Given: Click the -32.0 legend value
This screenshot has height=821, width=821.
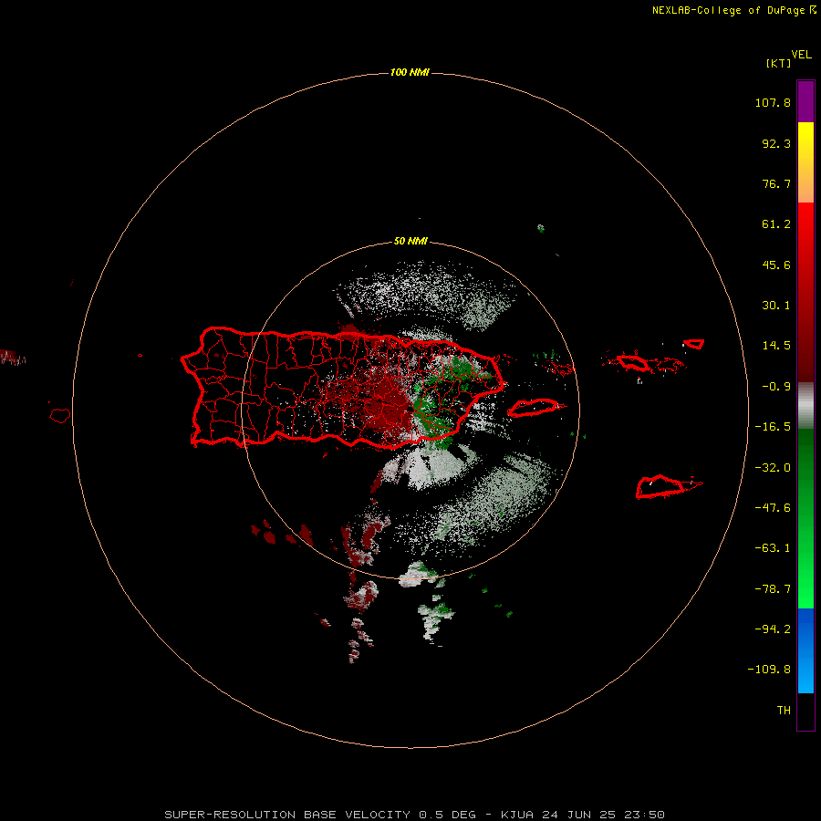Looking at the screenshot, I should coord(773,468).
